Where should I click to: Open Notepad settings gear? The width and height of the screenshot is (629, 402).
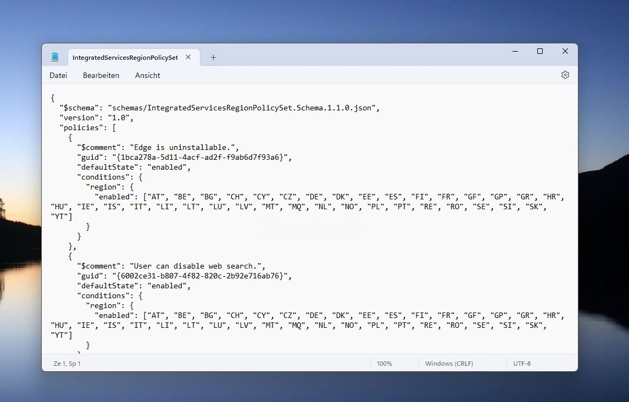pos(565,75)
